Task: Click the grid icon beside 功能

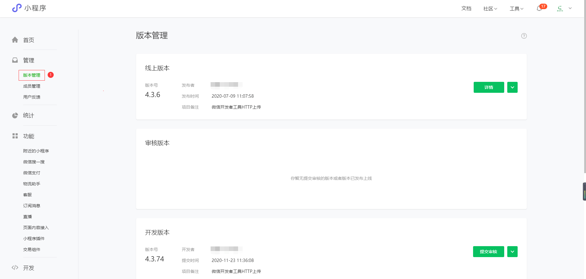Action: [x=15, y=136]
